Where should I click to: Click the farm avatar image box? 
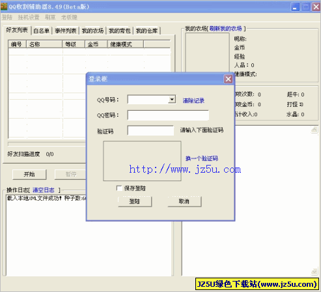click(x=207, y=52)
